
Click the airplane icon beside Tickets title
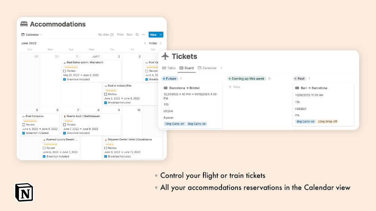165,56
